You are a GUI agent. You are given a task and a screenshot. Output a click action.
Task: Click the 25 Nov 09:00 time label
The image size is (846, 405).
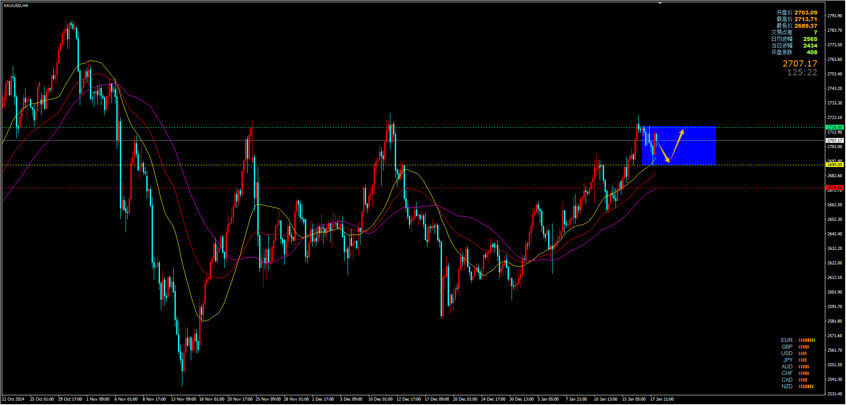coord(268,399)
